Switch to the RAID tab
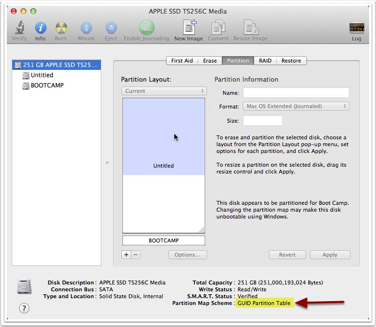376x327 pixels. 265,61
